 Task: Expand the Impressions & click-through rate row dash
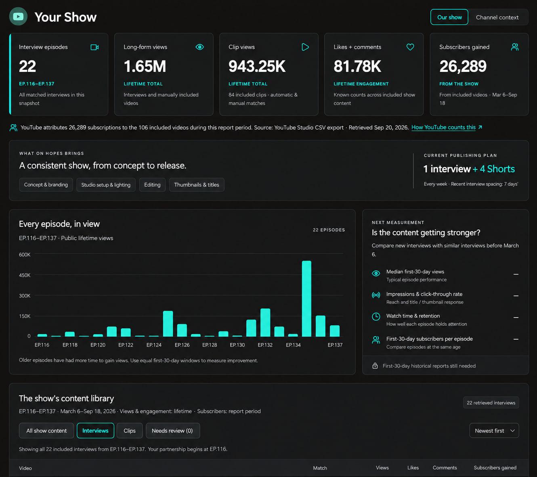[516, 296]
